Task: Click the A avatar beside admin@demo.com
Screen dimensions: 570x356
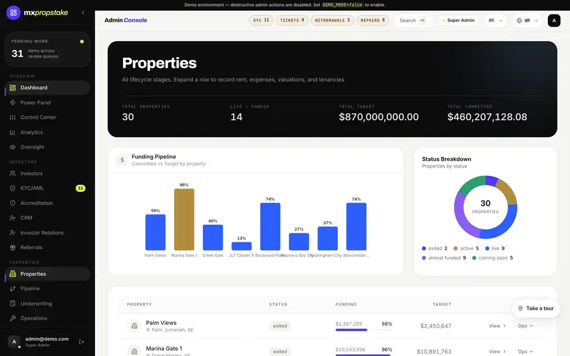Action: 14,342
